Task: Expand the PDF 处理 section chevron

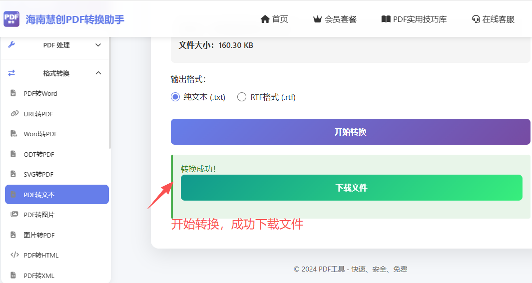Action: point(98,45)
